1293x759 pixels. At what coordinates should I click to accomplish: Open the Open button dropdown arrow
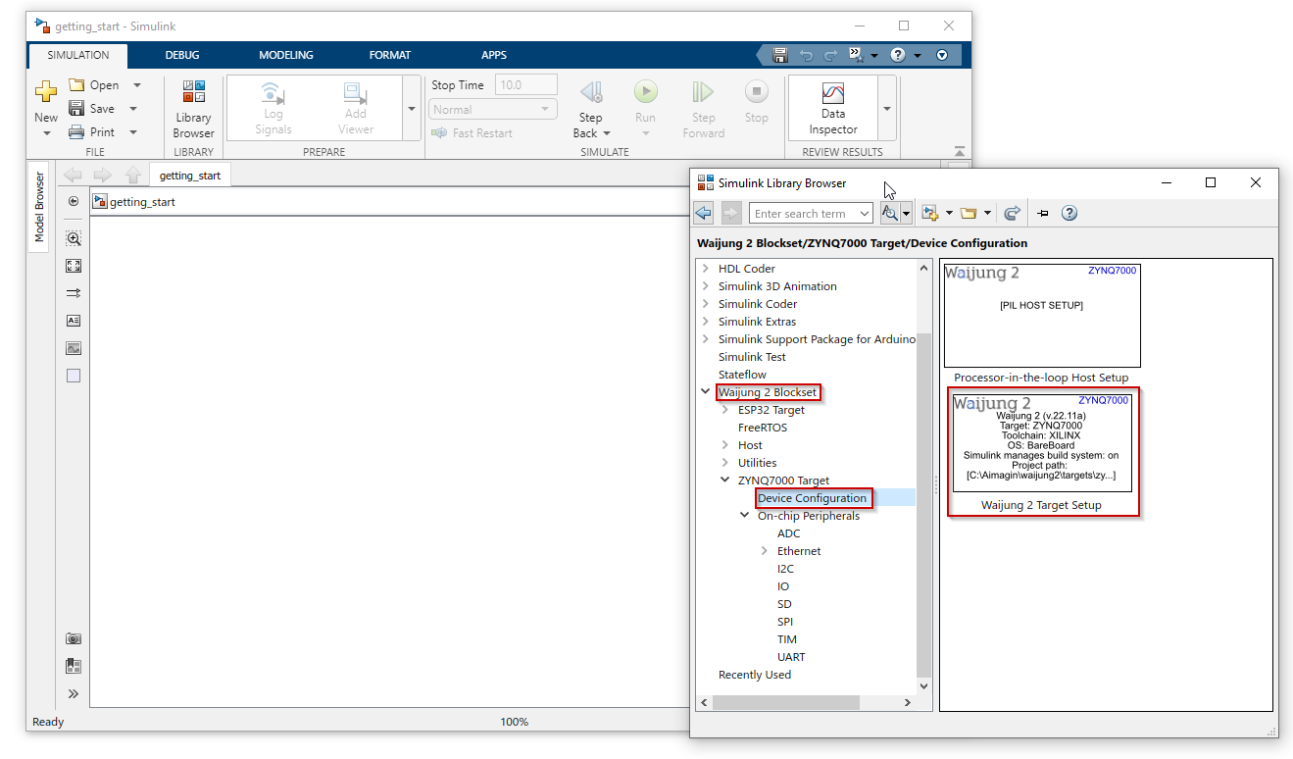pyautogui.click(x=136, y=85)
